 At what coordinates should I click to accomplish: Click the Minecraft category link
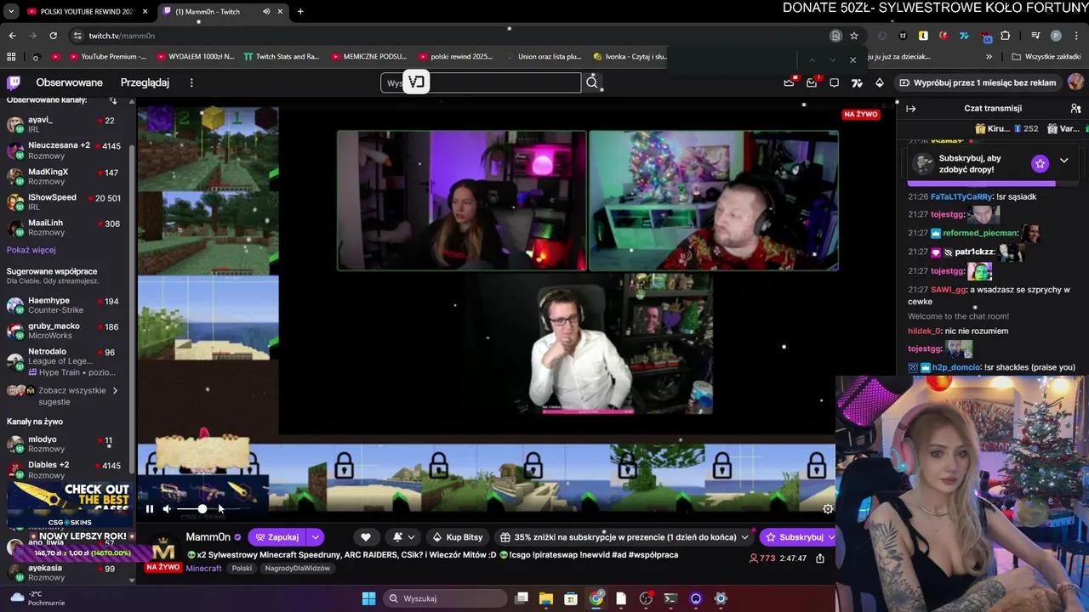click(203, 569)
